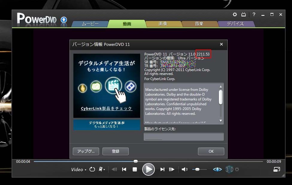The height and width of the screenshot is (185, 292).
Task: Click the CyberLink製品をチェック link
Action: [107, 109]
